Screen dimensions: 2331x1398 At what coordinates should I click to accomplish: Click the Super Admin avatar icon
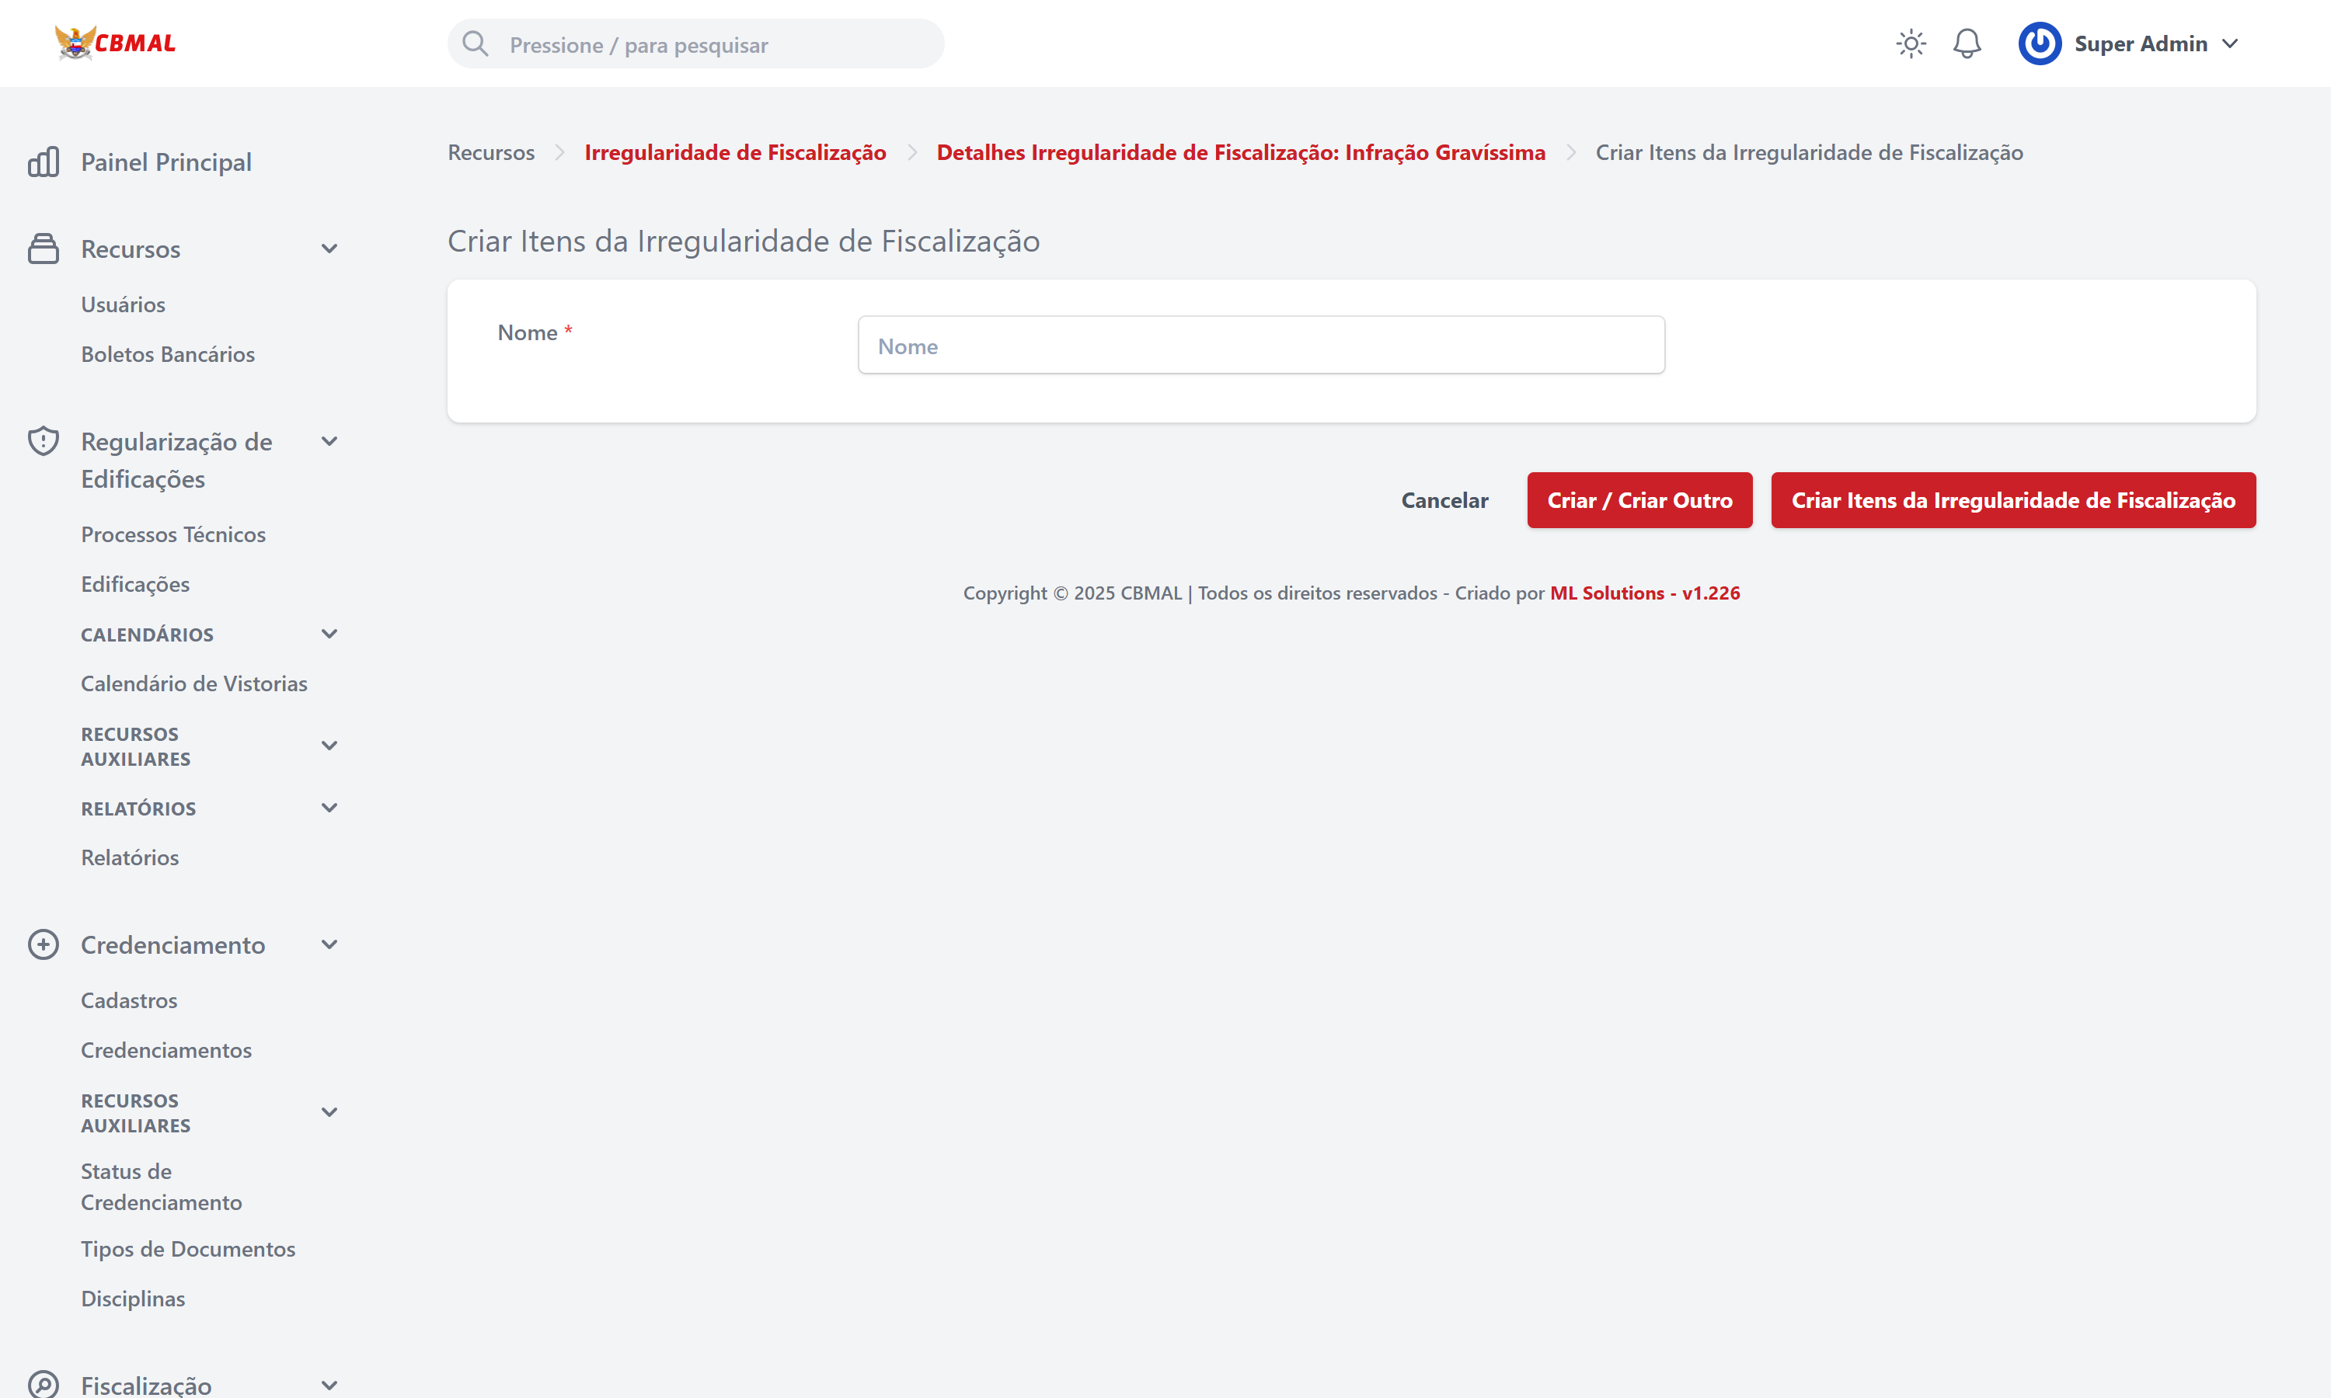coord(2039,43)
